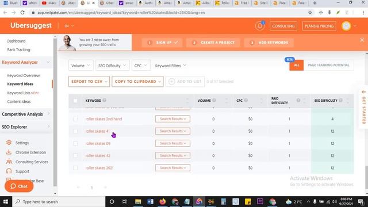
Task: Reload the browser page
Action: [x=22, y=13]
